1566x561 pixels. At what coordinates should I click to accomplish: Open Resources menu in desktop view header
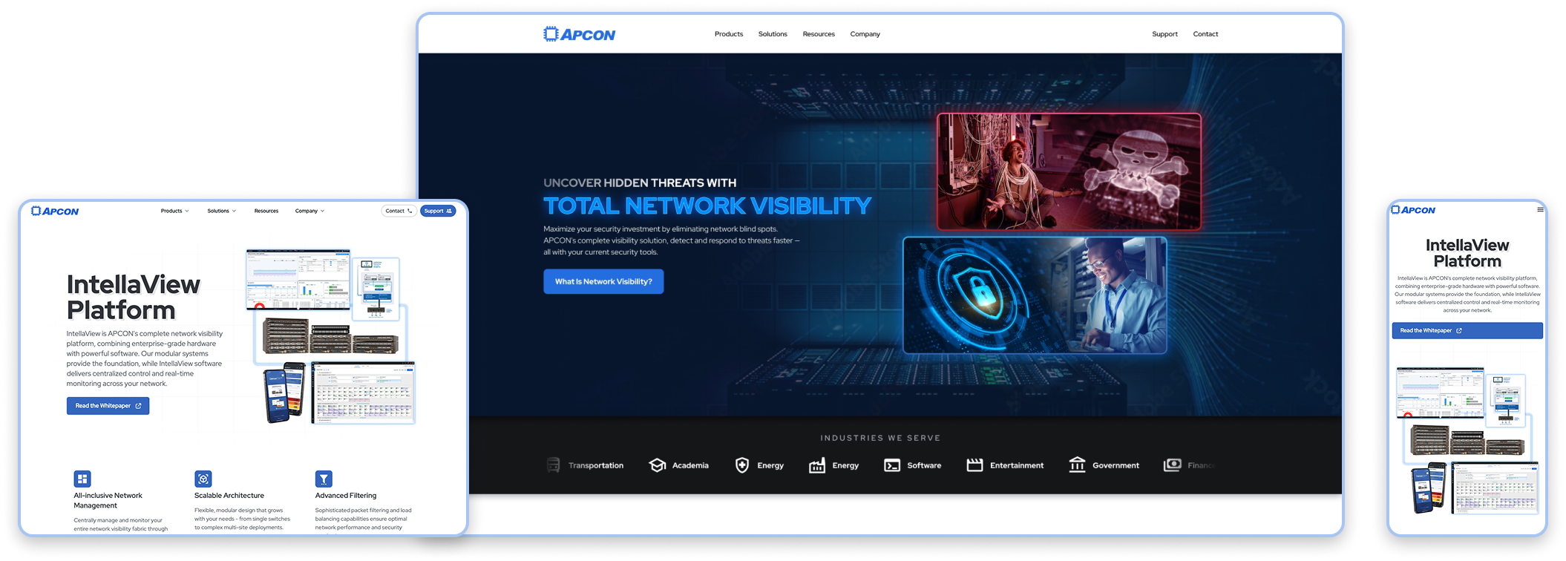click(819, 34)
